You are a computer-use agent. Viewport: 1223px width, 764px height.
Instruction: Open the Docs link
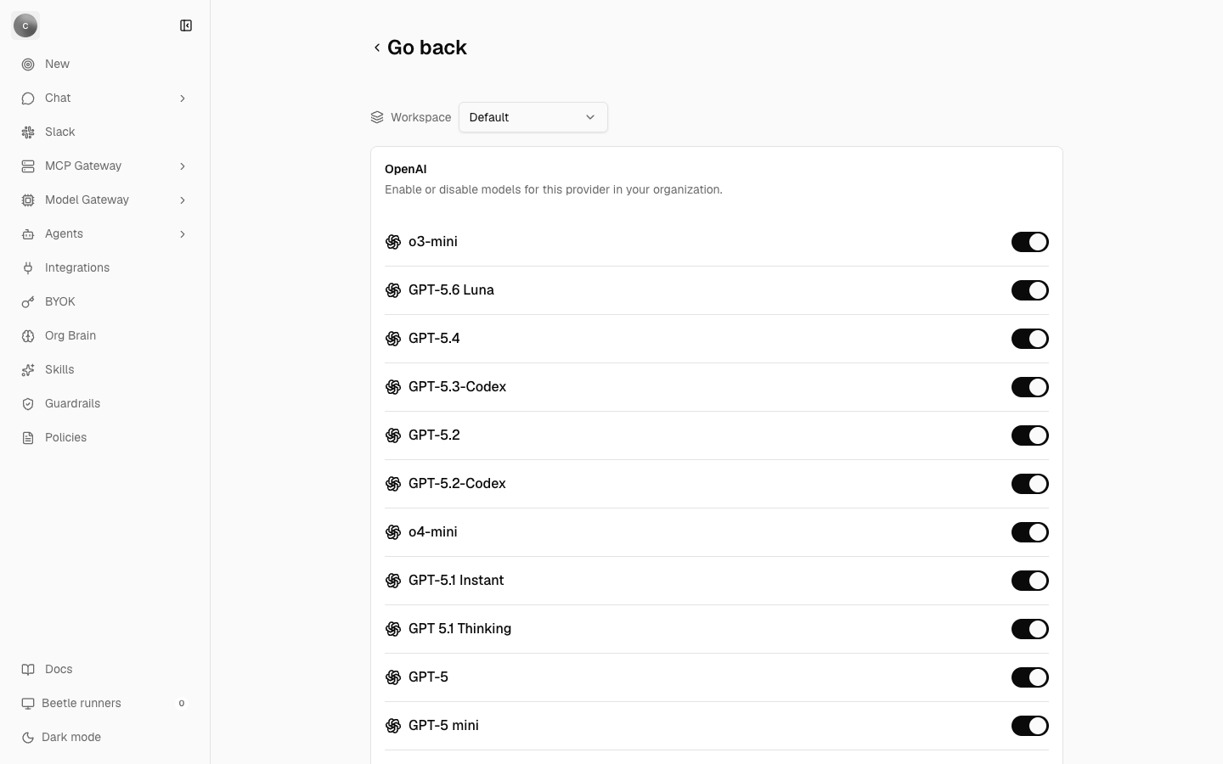tap(104, 670)
